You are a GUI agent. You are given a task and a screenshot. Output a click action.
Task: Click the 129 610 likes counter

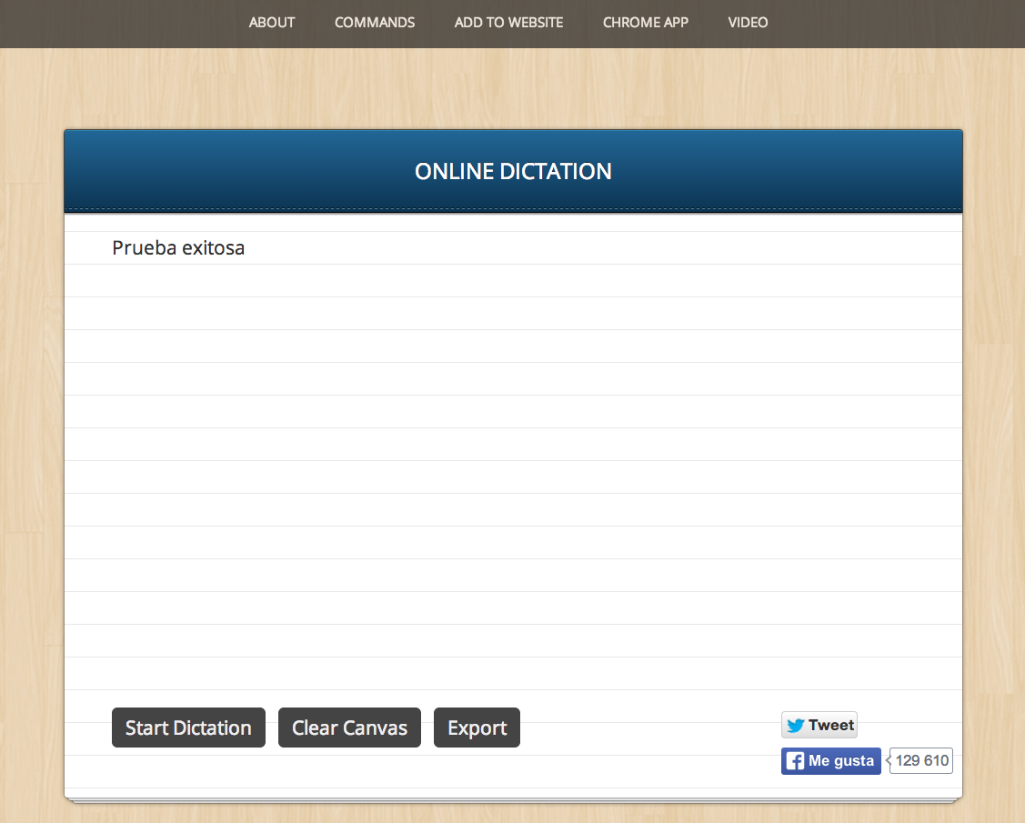(921, 761)
